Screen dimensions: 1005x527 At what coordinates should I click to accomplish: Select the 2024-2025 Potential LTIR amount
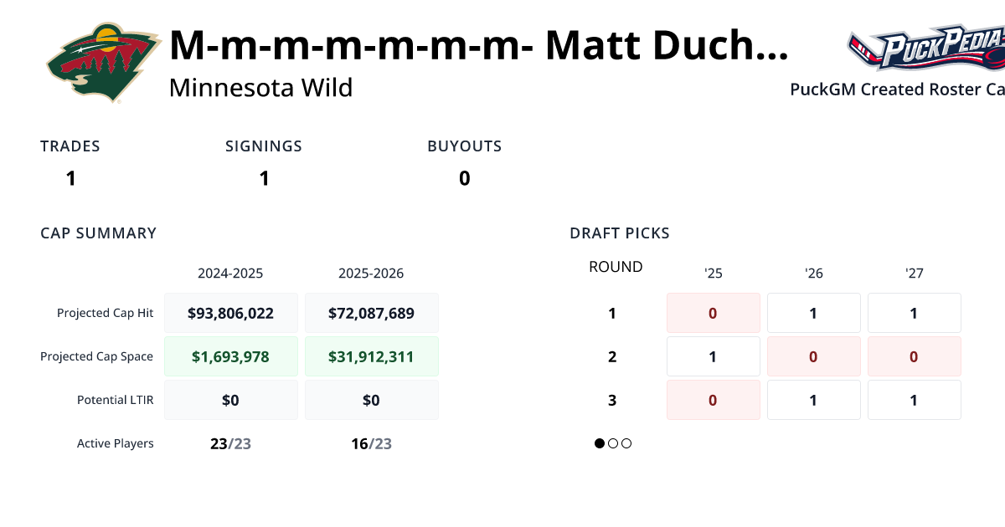click(x=231, y=401)
